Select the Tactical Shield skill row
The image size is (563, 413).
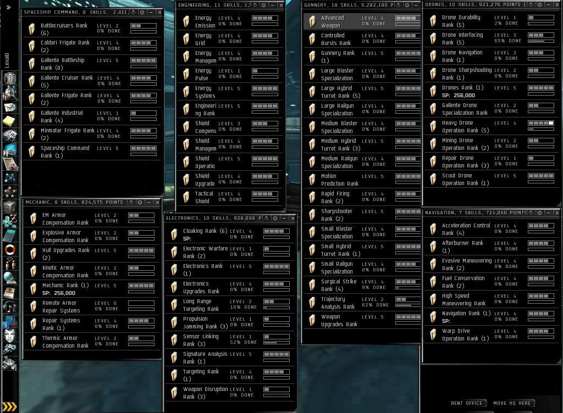[230, 197]
